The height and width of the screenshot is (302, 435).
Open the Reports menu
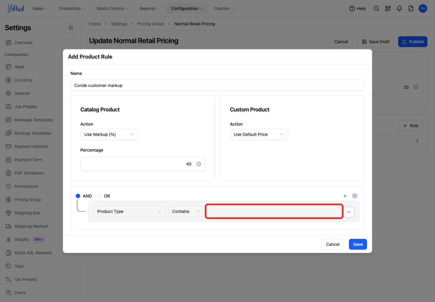click(150, 8)
